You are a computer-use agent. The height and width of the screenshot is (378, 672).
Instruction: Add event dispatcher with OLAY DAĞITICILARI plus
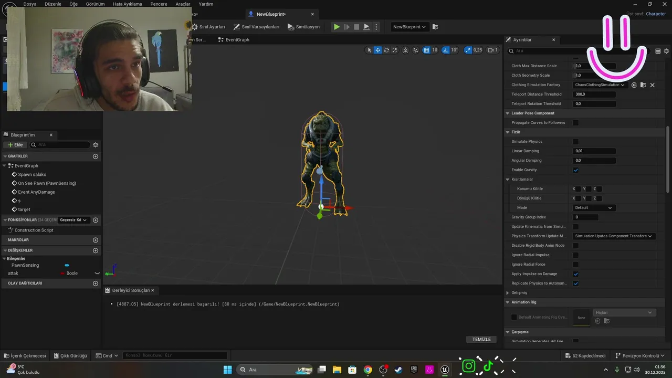pyautogui.click(x=96, y=283)
